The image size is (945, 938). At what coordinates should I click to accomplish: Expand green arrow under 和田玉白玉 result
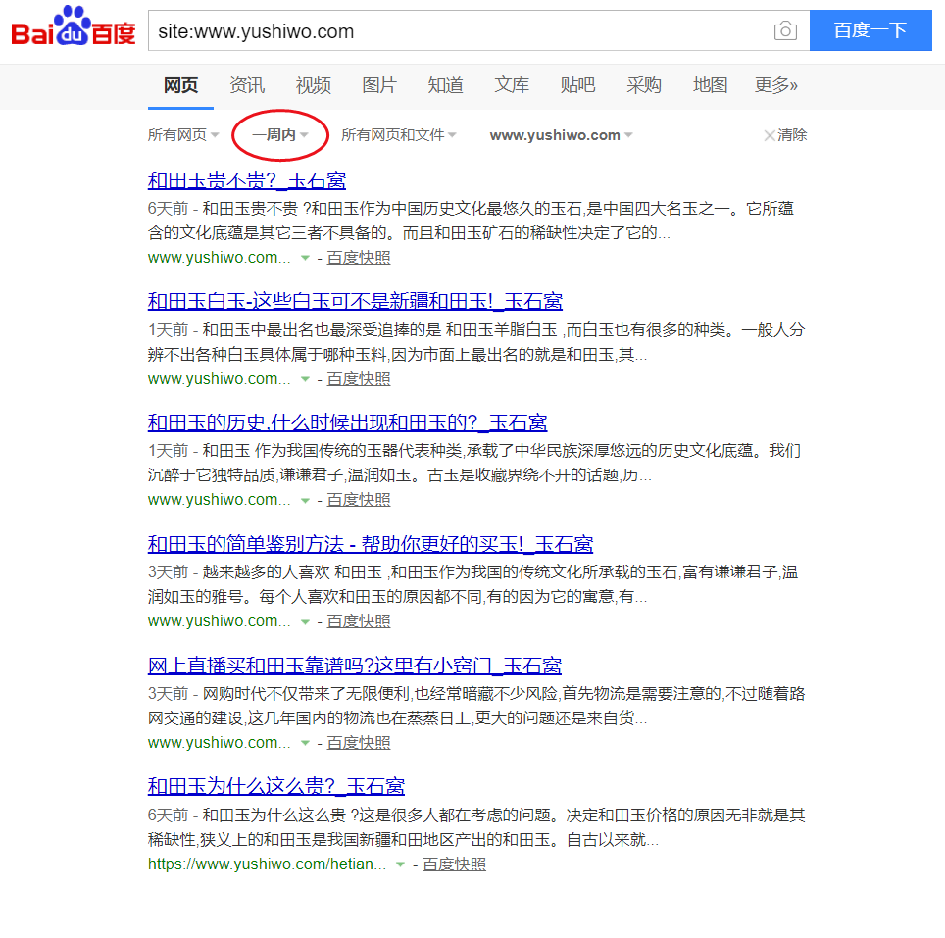pos(305,379)
